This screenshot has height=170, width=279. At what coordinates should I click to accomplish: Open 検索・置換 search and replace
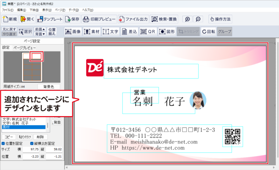[164, 19]
